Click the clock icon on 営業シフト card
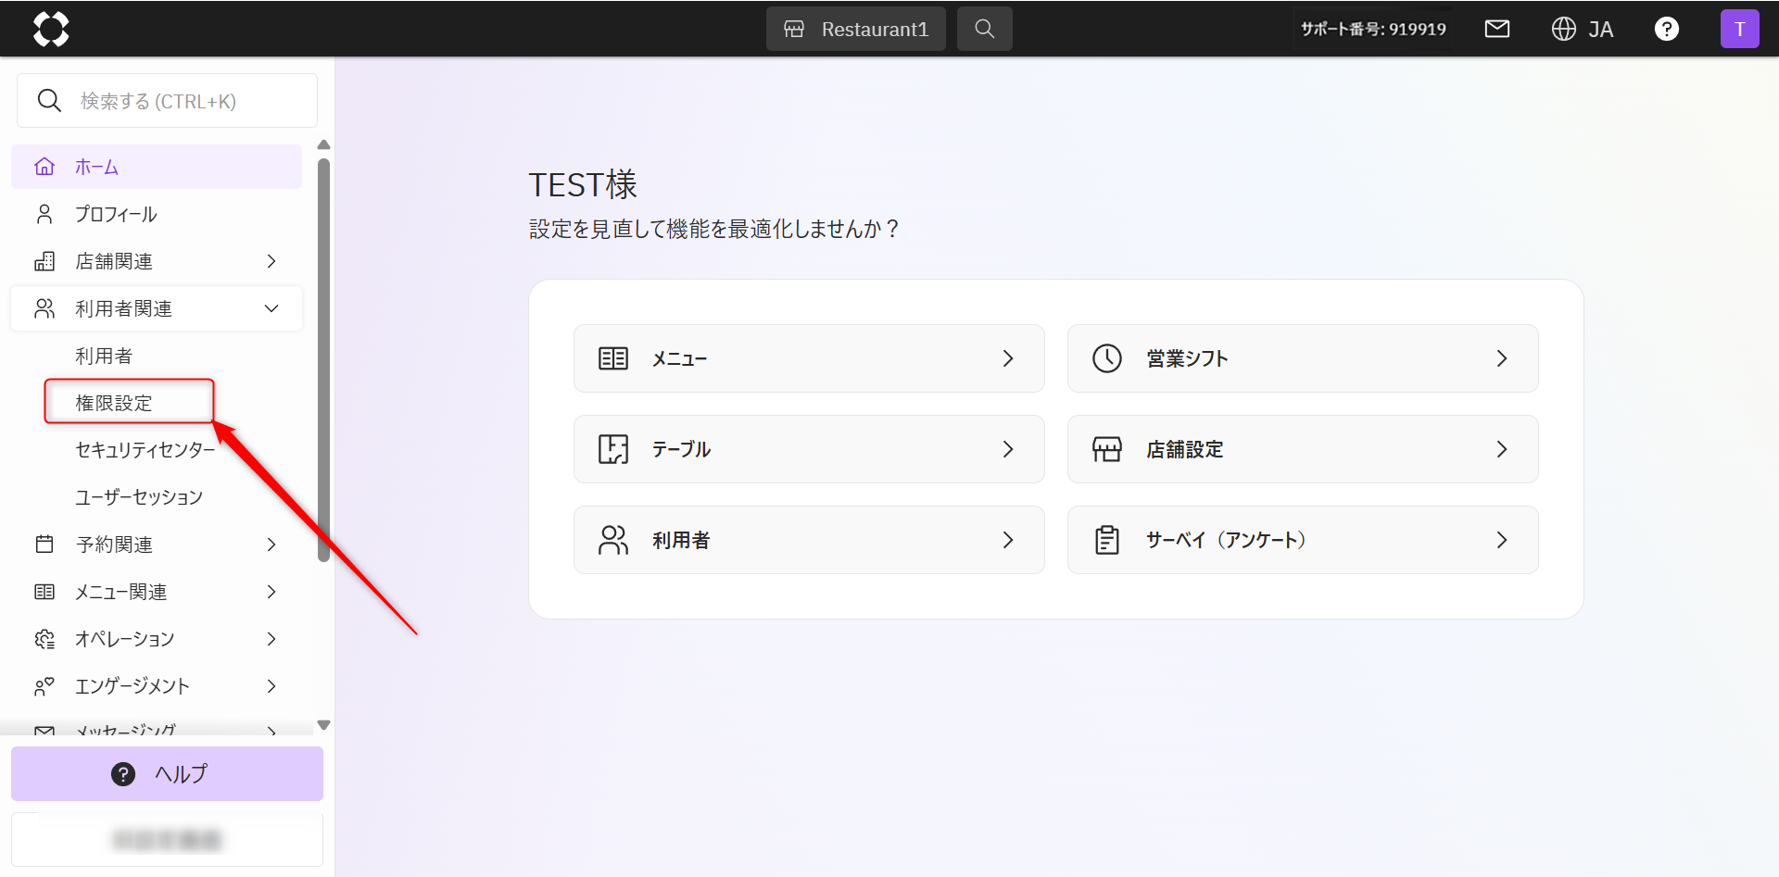 tap(1107, 358)
